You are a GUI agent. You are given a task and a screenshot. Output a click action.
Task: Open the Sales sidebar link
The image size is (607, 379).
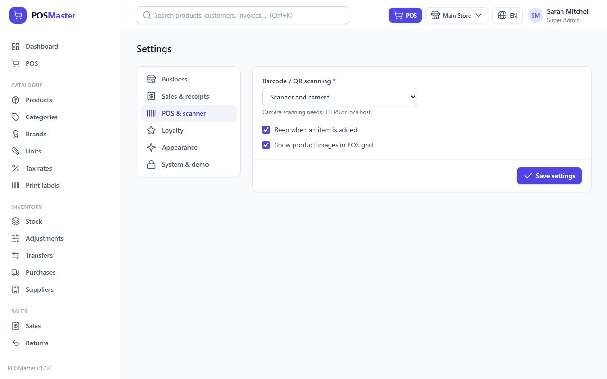pyautogui.click(x=60, y=326)
